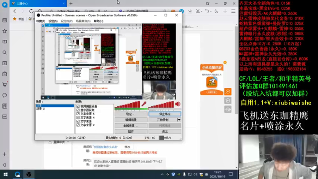Toggle the 文字来源 5 source checkbox
This screenshot has height=179, width=318.
tap(78, 114)
